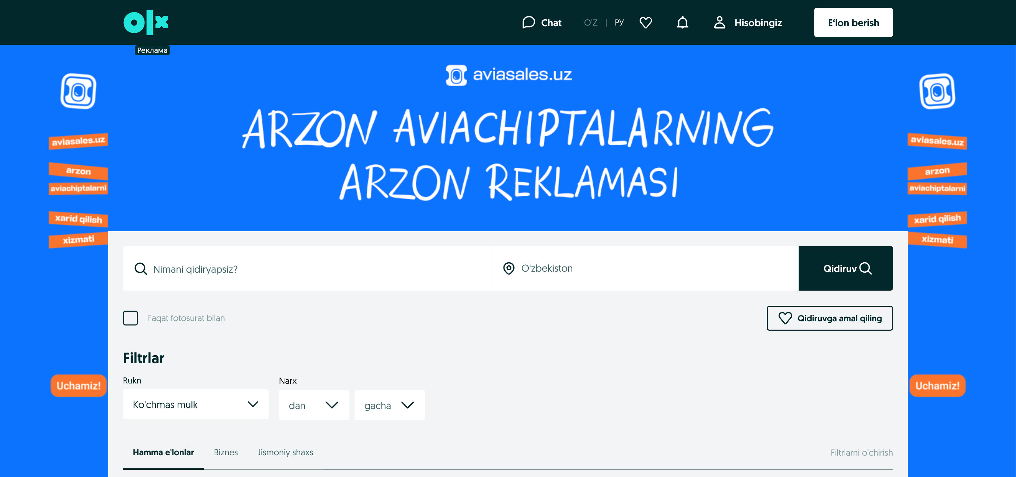Click Filtrlarni o'chirish link

click(862, 452)
